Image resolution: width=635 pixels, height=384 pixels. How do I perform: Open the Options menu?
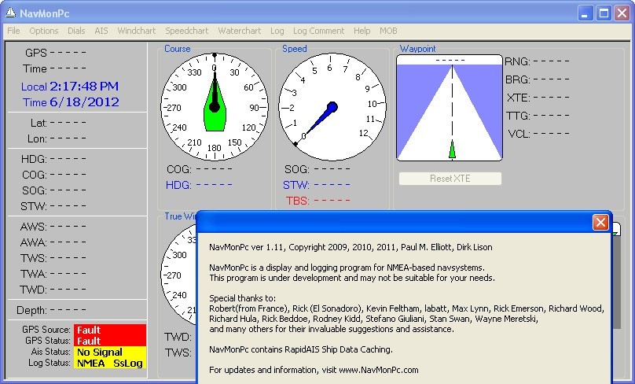pos(44,31)
